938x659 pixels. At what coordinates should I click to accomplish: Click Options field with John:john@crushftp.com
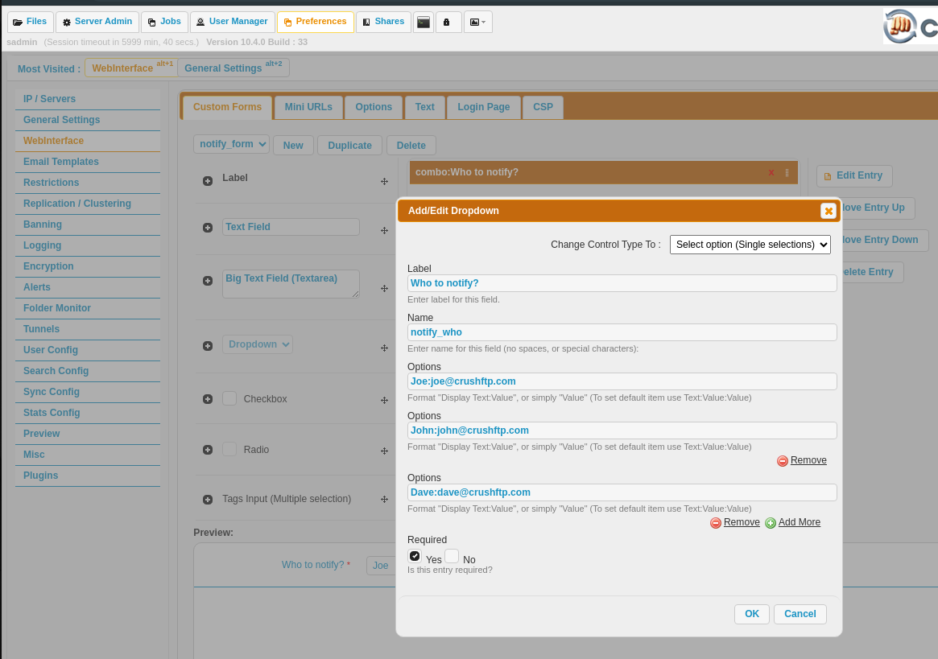click(622, 430)
